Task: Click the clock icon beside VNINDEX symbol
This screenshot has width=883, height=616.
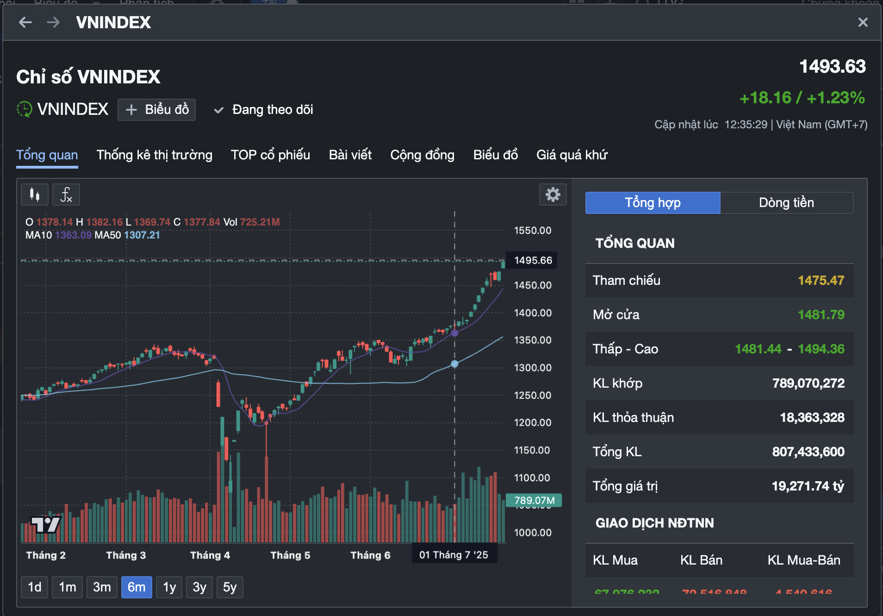Action: click(24, 109)
